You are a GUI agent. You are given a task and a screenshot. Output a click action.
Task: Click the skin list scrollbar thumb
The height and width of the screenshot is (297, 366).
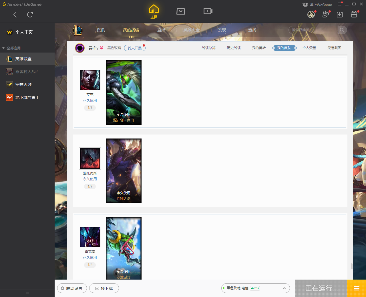point(351,266)
